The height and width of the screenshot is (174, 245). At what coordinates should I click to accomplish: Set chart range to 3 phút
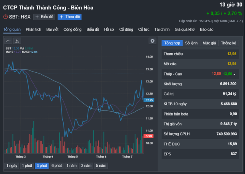click(42, 166)
